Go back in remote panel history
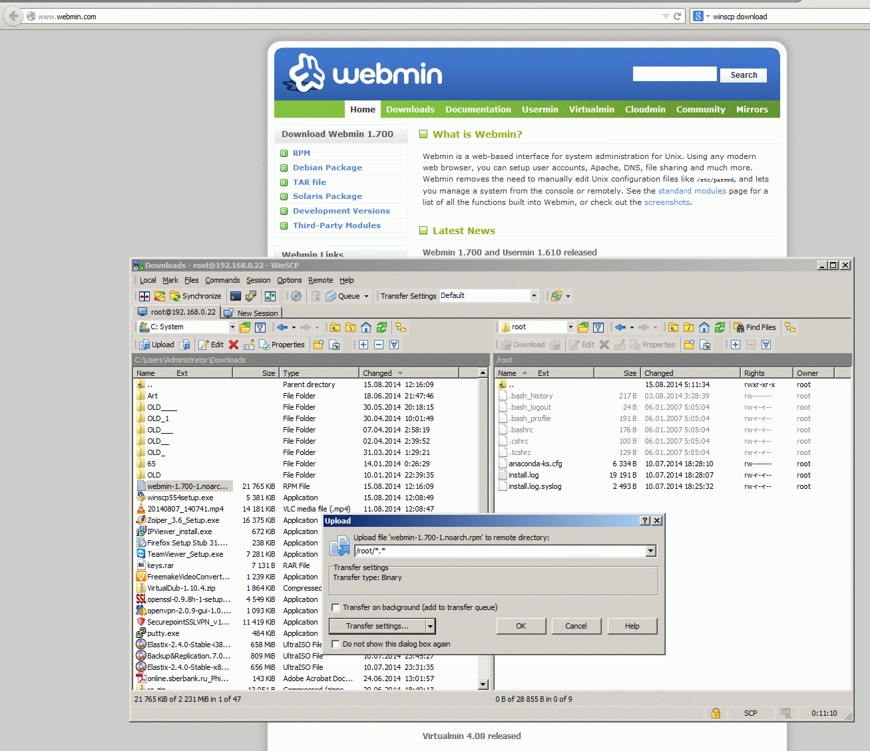Viewport: 870px width, 751px height. point(620,327)
